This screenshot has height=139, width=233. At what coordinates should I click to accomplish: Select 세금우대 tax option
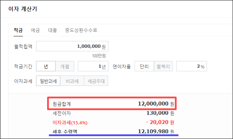[96, 81]
